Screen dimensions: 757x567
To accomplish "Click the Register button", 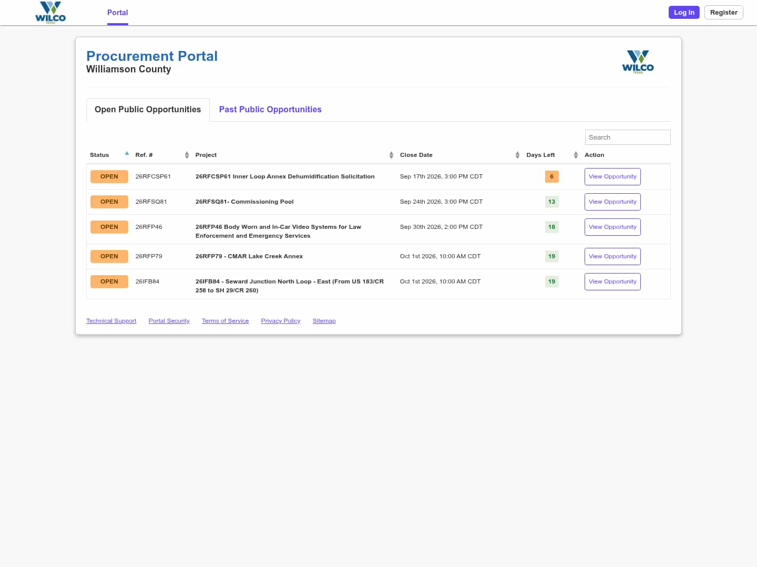I will (x=724, y=13).
